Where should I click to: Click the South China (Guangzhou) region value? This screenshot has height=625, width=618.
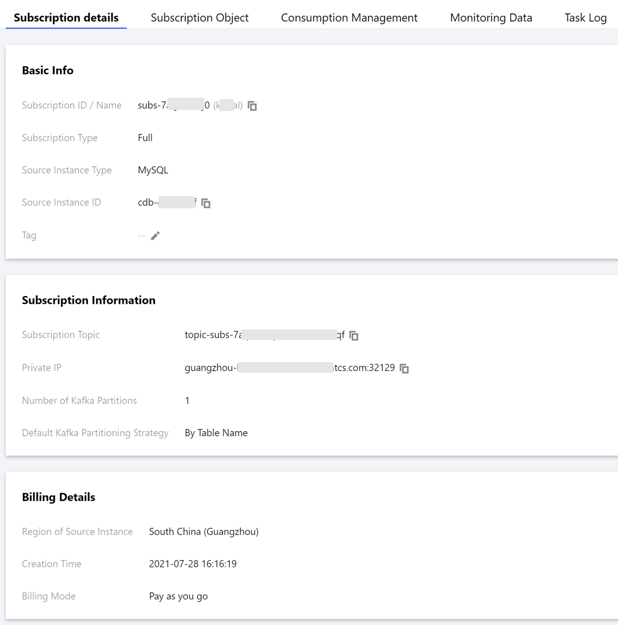tap(203, 532)
